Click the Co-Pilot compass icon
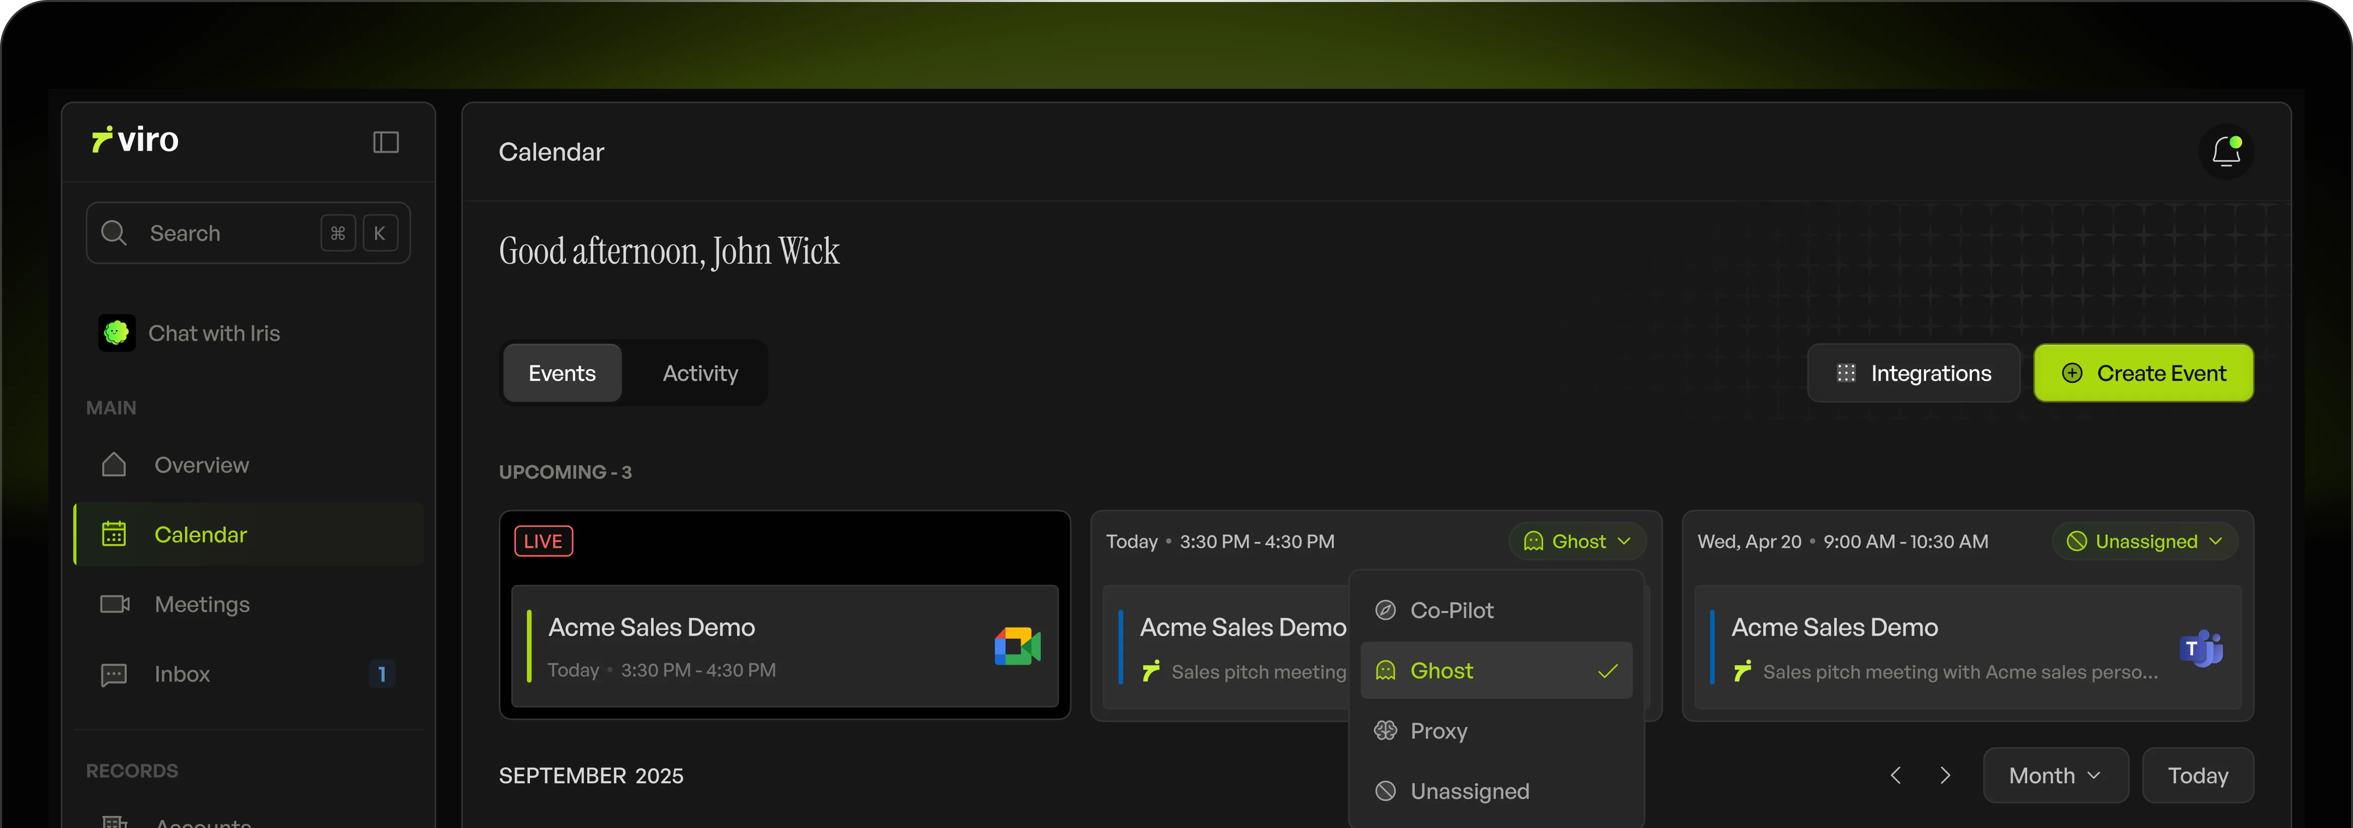 pyautogui.click(x=1386, y=610)
